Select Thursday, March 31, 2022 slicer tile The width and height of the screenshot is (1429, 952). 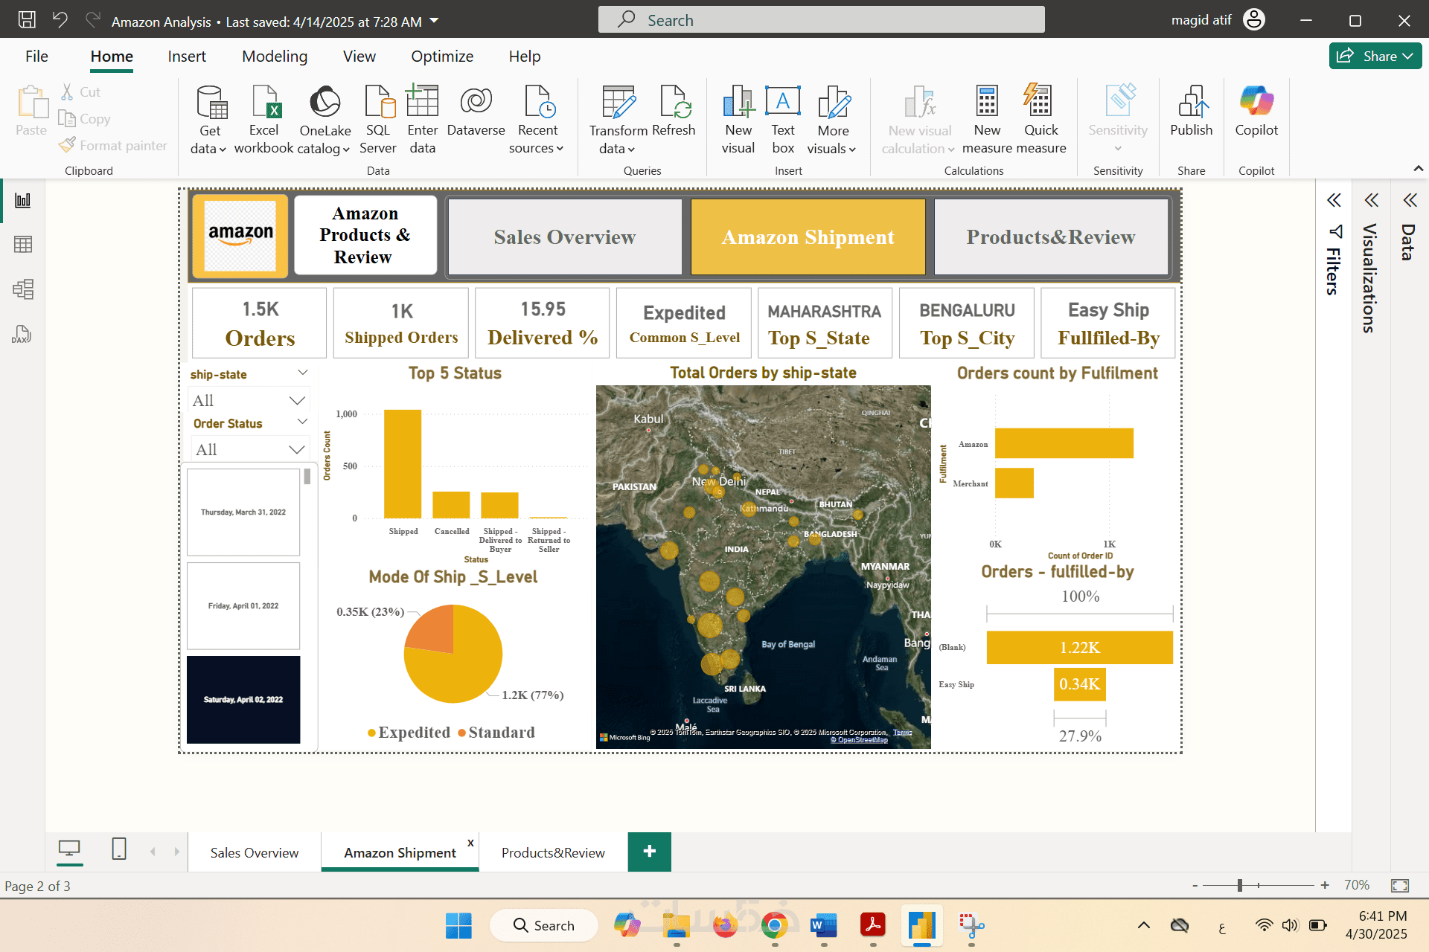(x=243, y=512)
